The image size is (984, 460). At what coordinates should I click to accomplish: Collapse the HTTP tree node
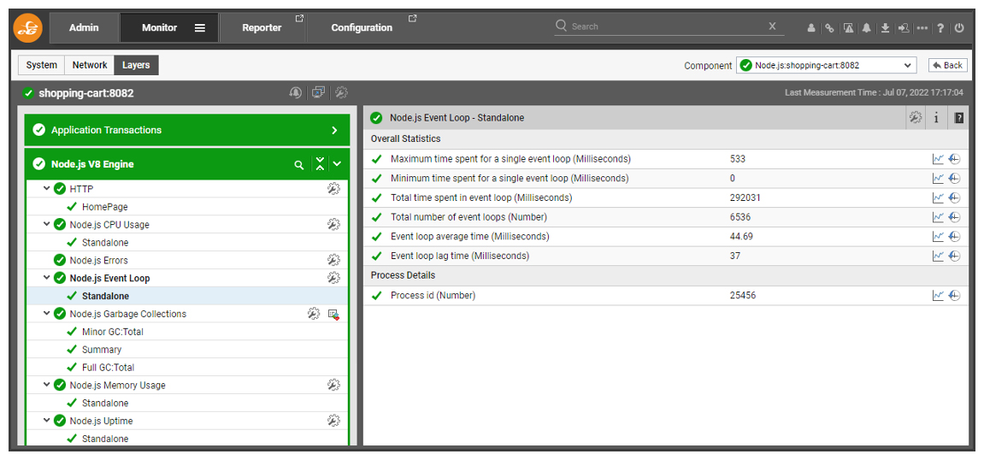[x=46, y=188]
